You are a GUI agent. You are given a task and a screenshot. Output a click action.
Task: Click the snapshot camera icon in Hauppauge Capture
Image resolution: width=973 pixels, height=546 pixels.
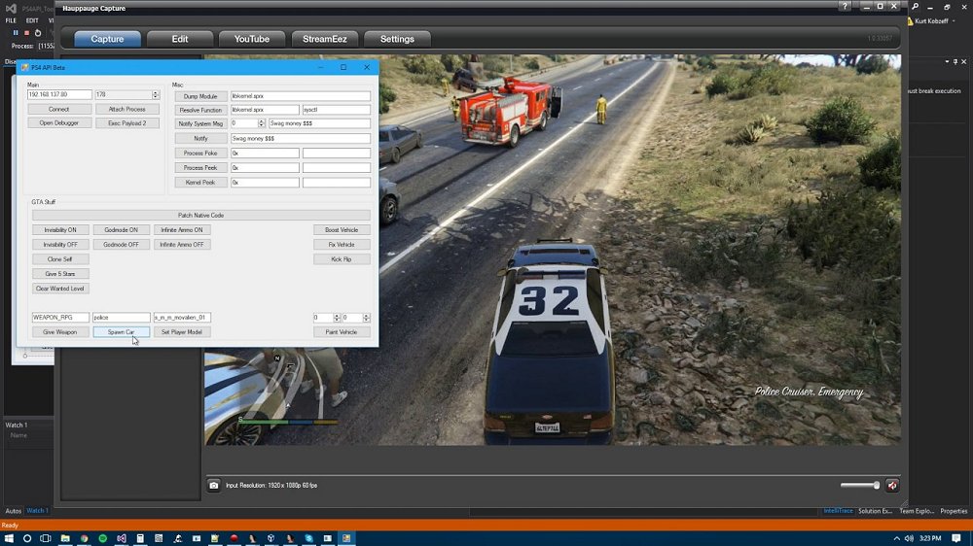pos(213,485)
